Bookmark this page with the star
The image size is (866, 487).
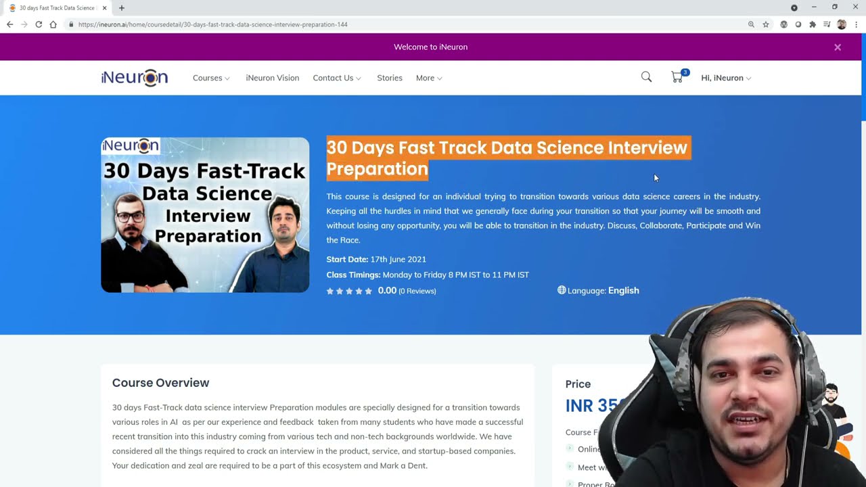[x=766, y=24]
